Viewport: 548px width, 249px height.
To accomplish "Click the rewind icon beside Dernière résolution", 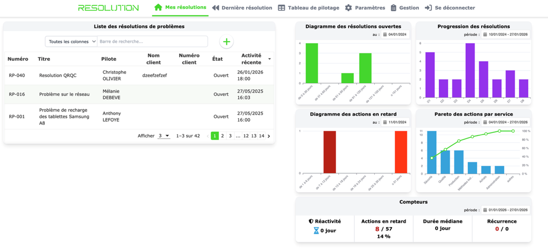I will tap(215, 8).
